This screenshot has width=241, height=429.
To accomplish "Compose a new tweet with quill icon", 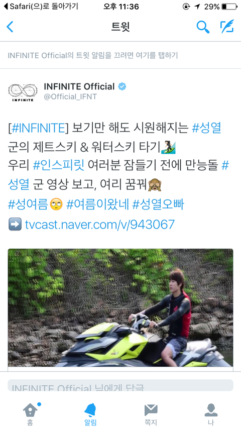I will pos(227,26).
